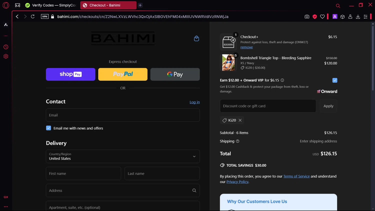Switch to Verify Codes SimplyCodes tab

pos(51,5)
